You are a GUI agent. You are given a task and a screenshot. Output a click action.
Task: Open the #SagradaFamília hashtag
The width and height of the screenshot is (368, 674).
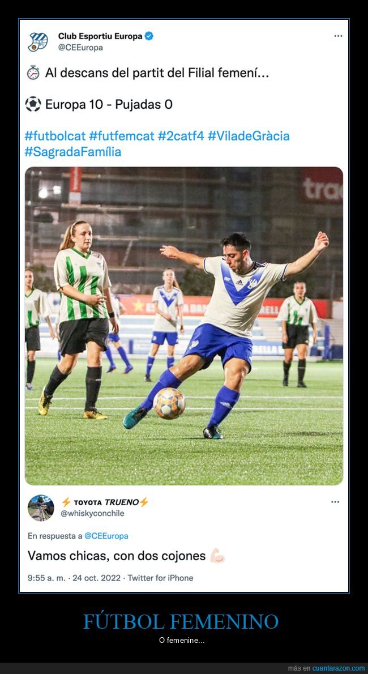point(72,152)
